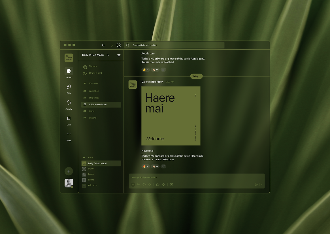Image resolution: width=330 pixels, height=234 pixels.
Task: Toggle the fire reaction with 24
Action: [x=146, y=166]
